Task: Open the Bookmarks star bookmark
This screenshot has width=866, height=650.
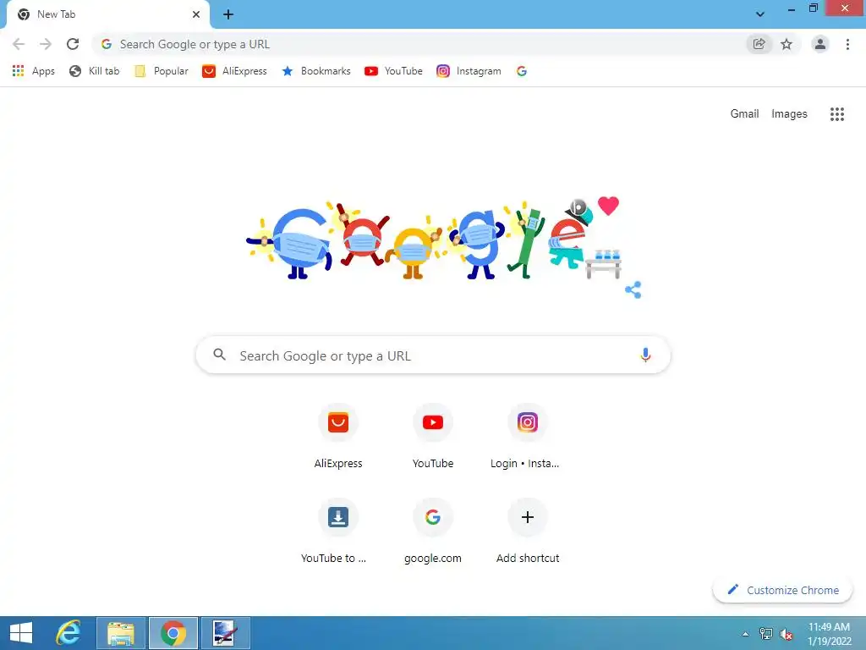Action: pyautogui.click(x=316, y=71)
